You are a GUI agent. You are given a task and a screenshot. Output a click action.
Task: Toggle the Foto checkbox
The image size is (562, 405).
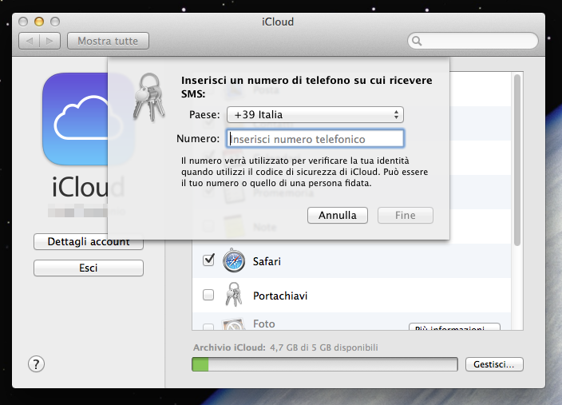coord(208,327)
